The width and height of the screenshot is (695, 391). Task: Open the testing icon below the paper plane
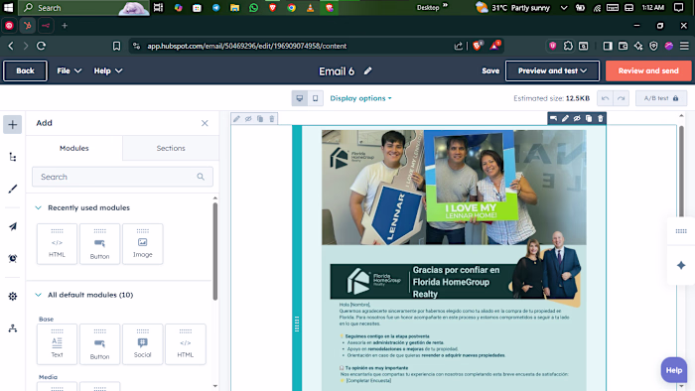(x=12, y=258)
